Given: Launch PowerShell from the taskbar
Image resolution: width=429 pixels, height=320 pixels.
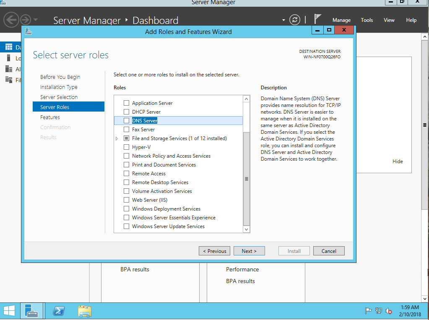Looking at the screenshot, I should point(59,311).
